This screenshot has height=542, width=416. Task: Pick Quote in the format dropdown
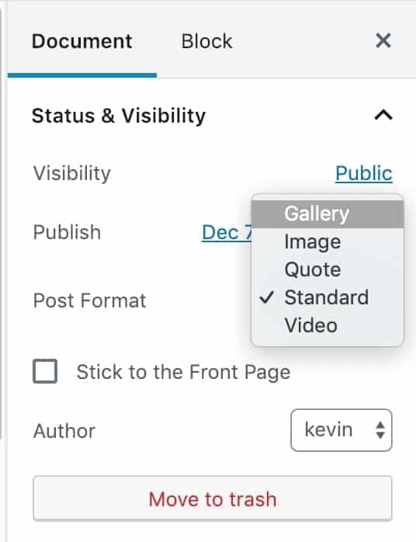[x=328, y=269]
